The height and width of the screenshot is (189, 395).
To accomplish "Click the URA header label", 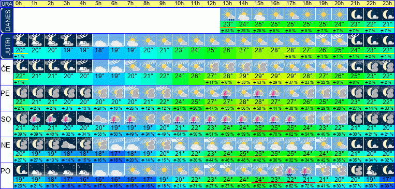I will point(7,4).
